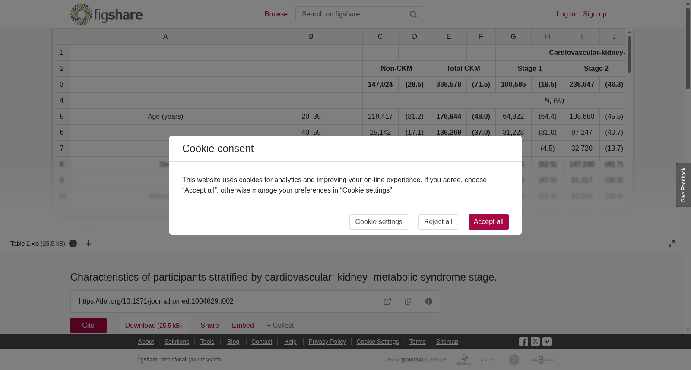Image resolution: width=691 pixels, height=370 pixels.
Task: Open Cookie settings dialog button
Action: click(x=379, y=222)
